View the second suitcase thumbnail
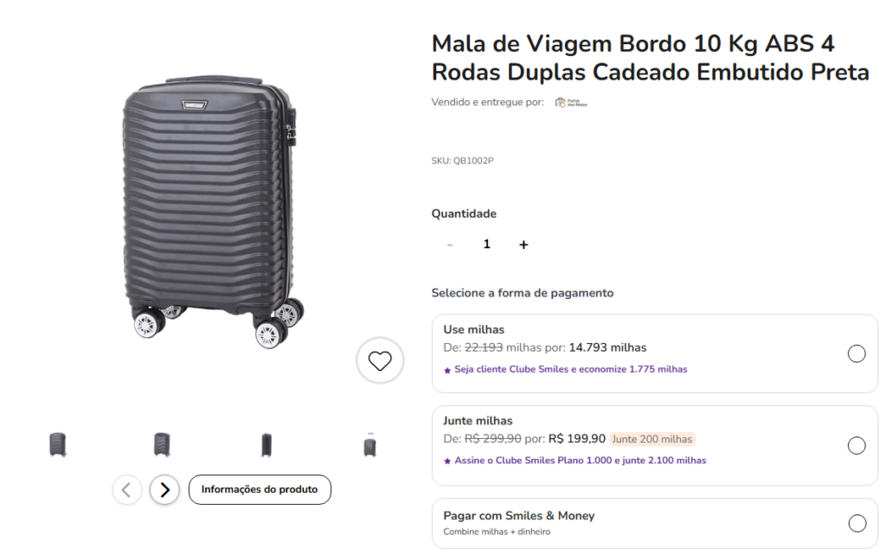 tap(162, 444)
